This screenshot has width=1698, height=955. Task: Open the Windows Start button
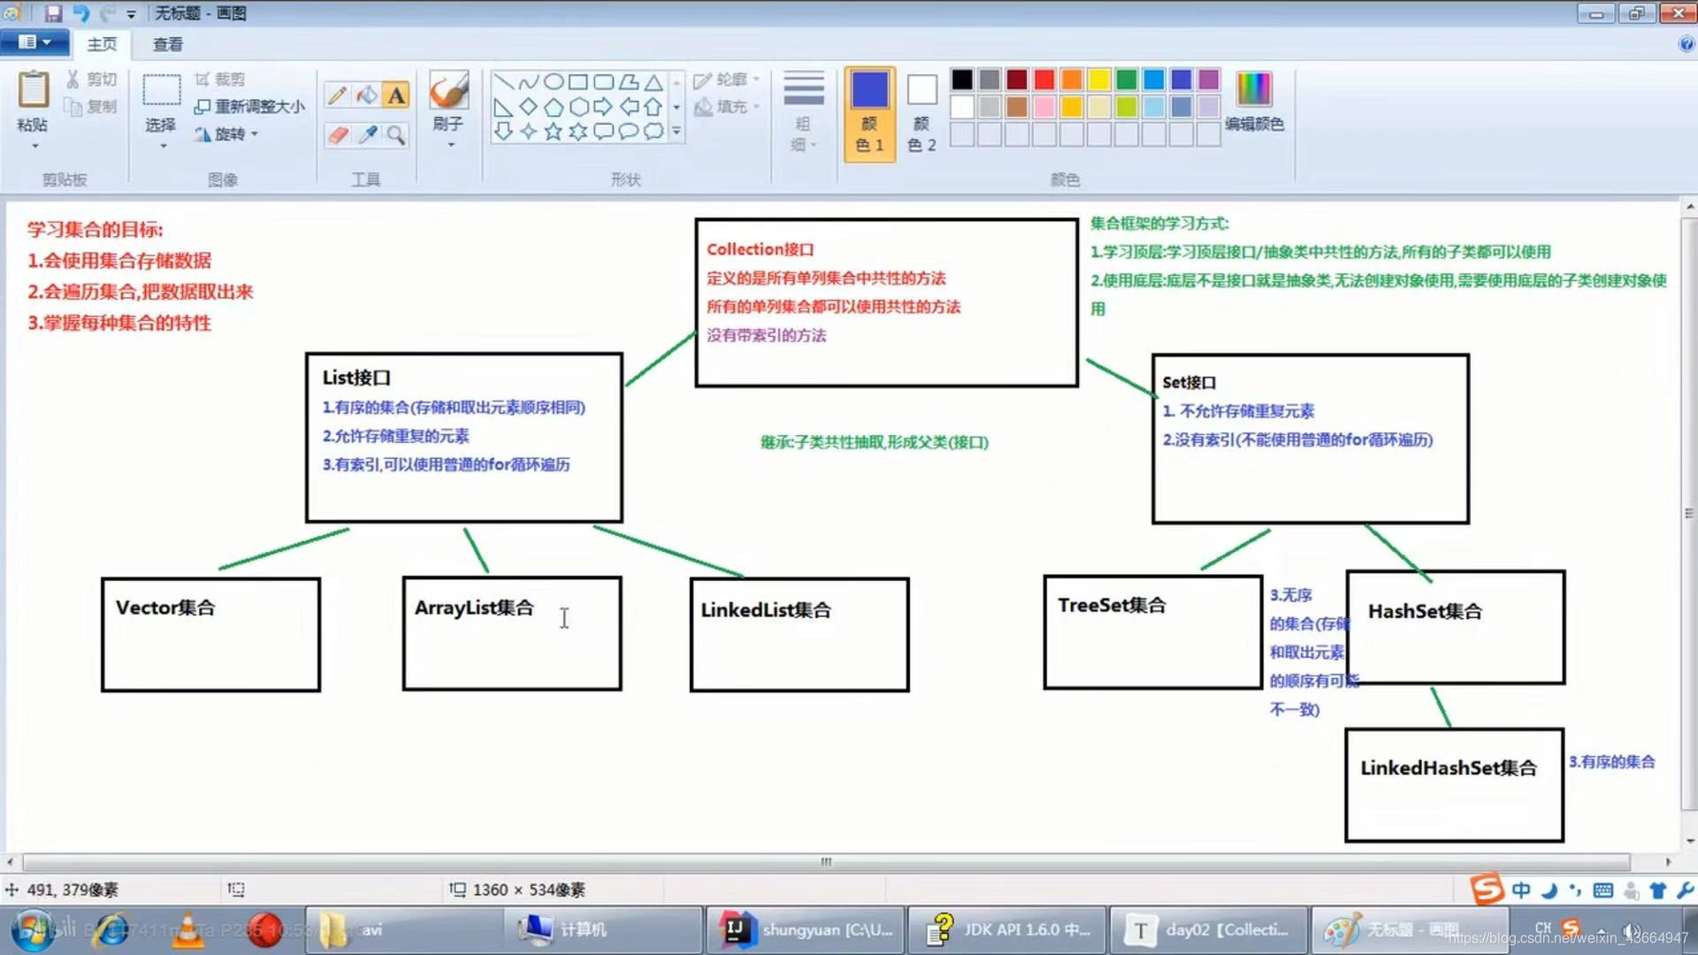point(33,930)
